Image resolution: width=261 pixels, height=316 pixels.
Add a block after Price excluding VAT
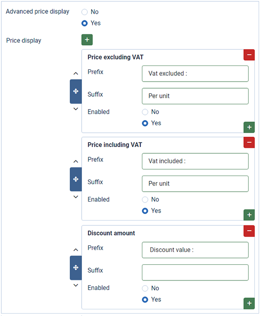(x=249, y=127)
